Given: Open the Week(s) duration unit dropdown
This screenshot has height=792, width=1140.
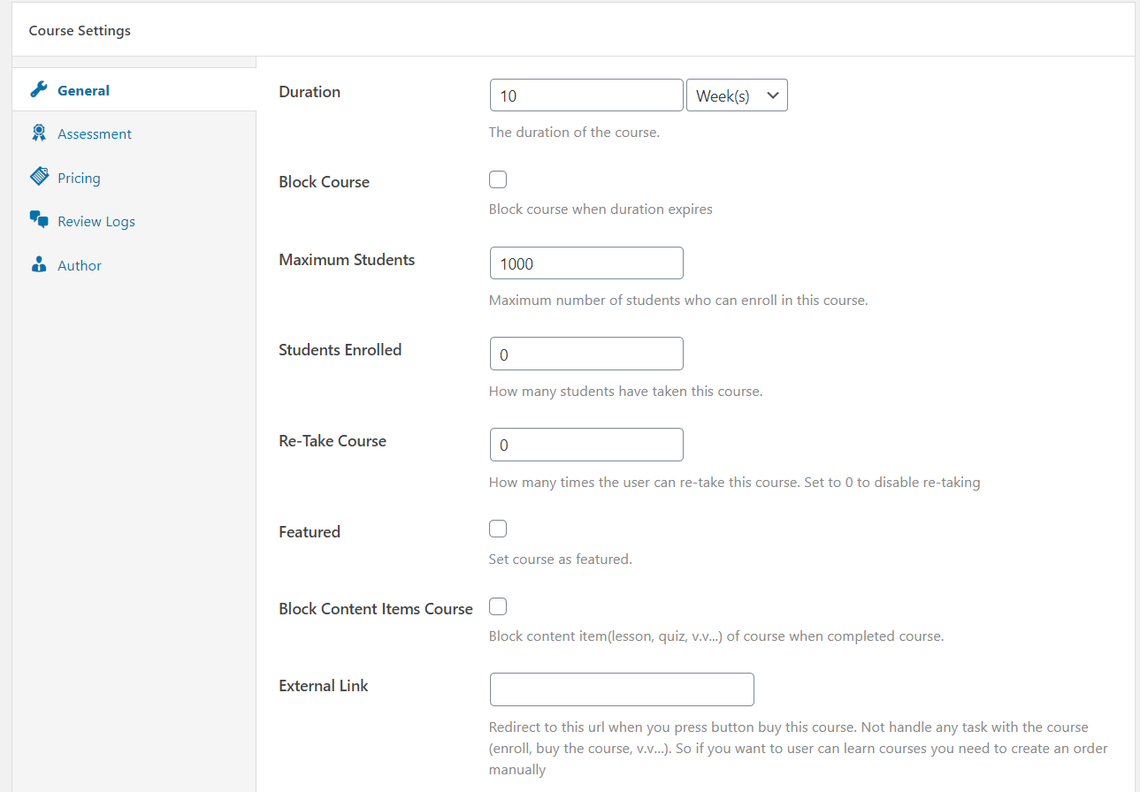Looking at the screenshot, I should point(737,95).
